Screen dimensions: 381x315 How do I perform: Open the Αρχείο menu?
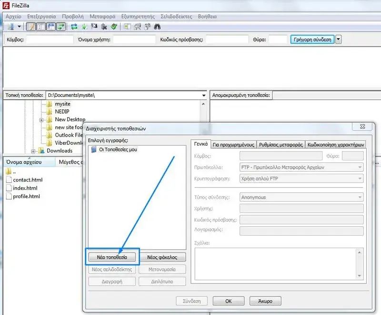(x=14, y=17)
